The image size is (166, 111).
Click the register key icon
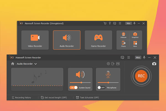click(110, 23)
